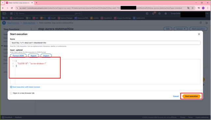Screen dimensions: 211x120
Task: Open the tab search dropdown arrow
Action: coord(3,3)
